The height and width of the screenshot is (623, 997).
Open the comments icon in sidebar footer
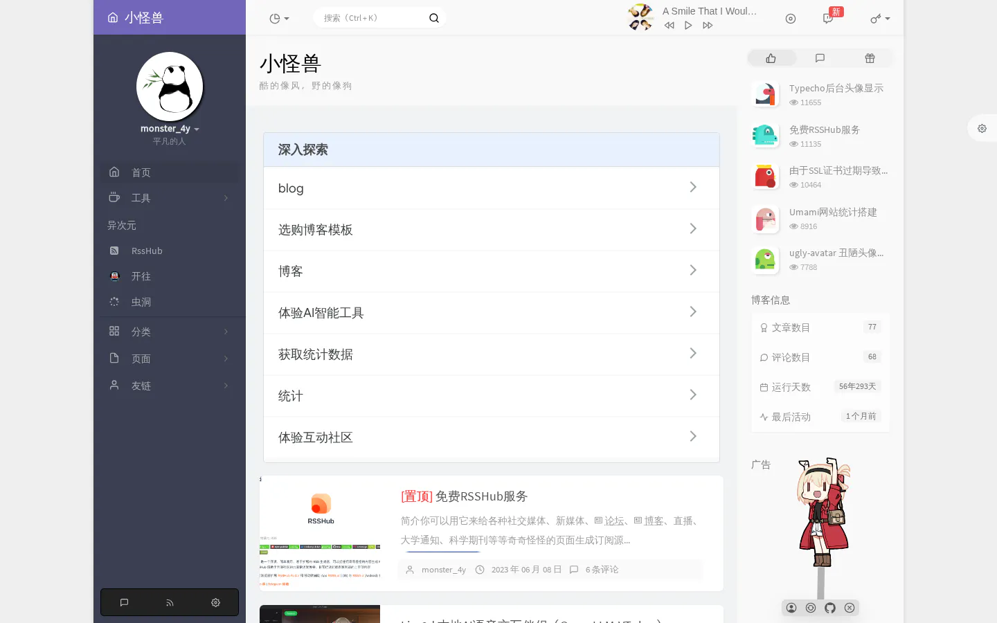(124, 603)
